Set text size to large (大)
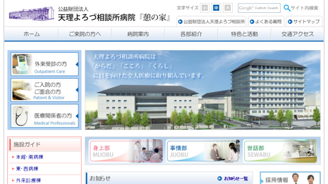Image resolution: width=328 pixels, height=184 pixels. (x=228, y=8)
